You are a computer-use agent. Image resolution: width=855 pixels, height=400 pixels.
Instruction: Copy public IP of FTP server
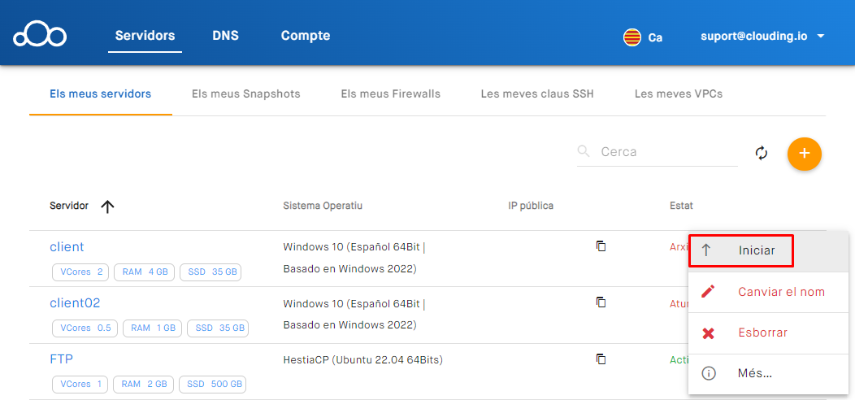(x=601, y=359)
